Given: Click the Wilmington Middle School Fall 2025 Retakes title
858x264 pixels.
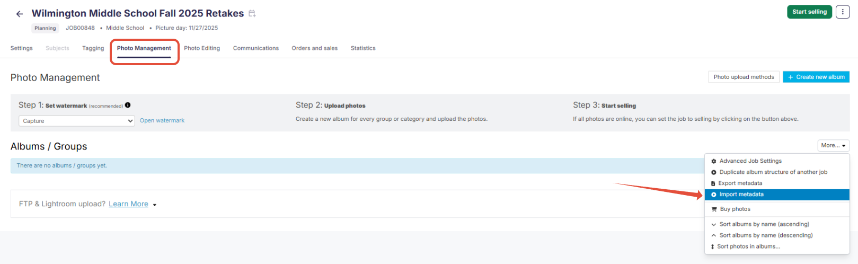Looking at the screenshot, I should click(138, 13).
